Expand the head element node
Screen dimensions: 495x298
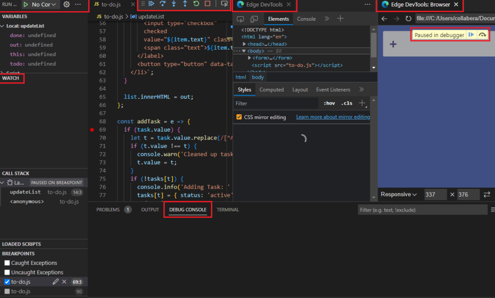click(x=244, y=44)
